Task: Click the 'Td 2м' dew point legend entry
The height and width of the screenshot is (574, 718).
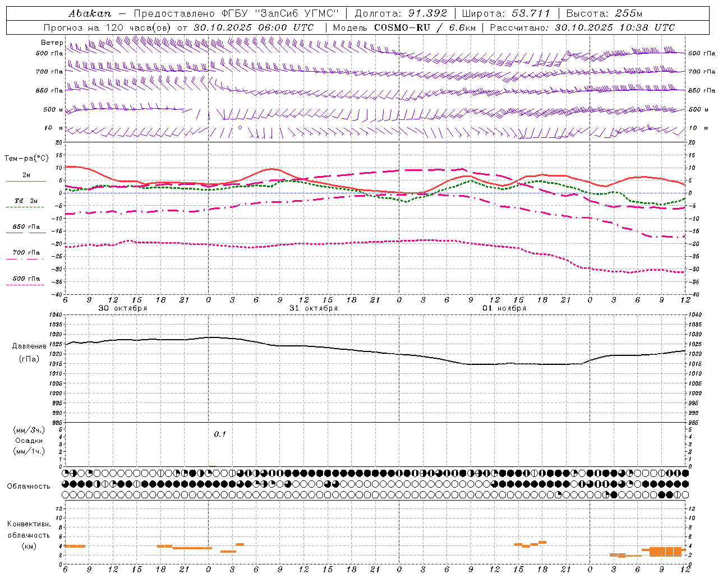Action: [x=26, y=201]
